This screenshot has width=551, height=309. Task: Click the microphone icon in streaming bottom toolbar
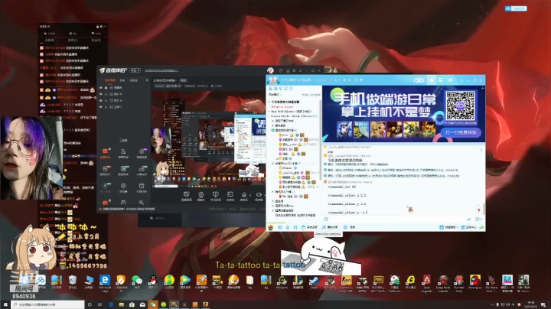click(x=244, y=194)
